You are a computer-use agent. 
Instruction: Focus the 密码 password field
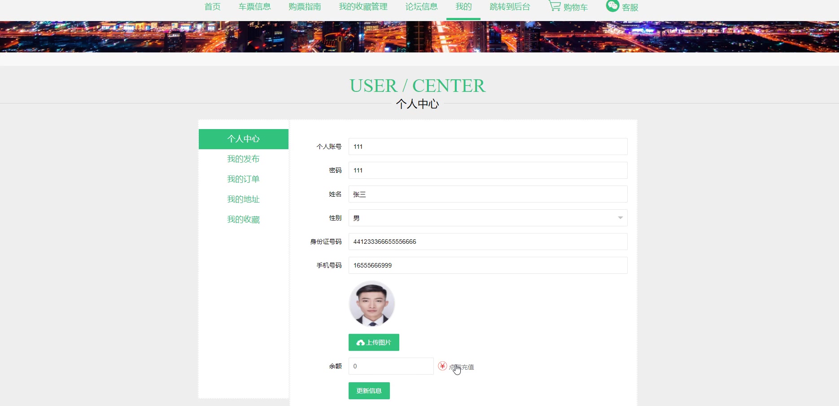(488, 170)
